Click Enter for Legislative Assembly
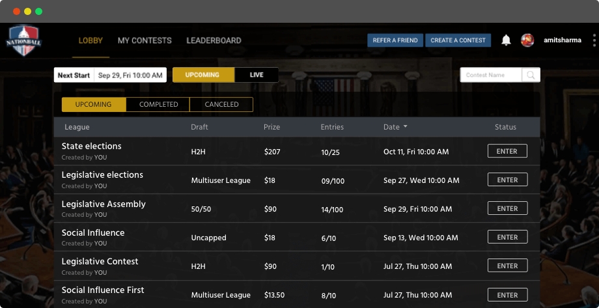Image resolution: width=599 pixels, height=308 pixels. [x=507, y=208]
